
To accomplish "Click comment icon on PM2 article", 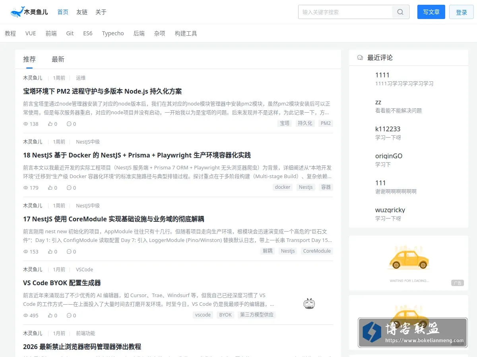I will pos(69,124).
